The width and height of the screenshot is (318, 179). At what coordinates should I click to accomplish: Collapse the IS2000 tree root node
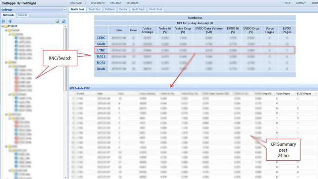click(2, 26)
